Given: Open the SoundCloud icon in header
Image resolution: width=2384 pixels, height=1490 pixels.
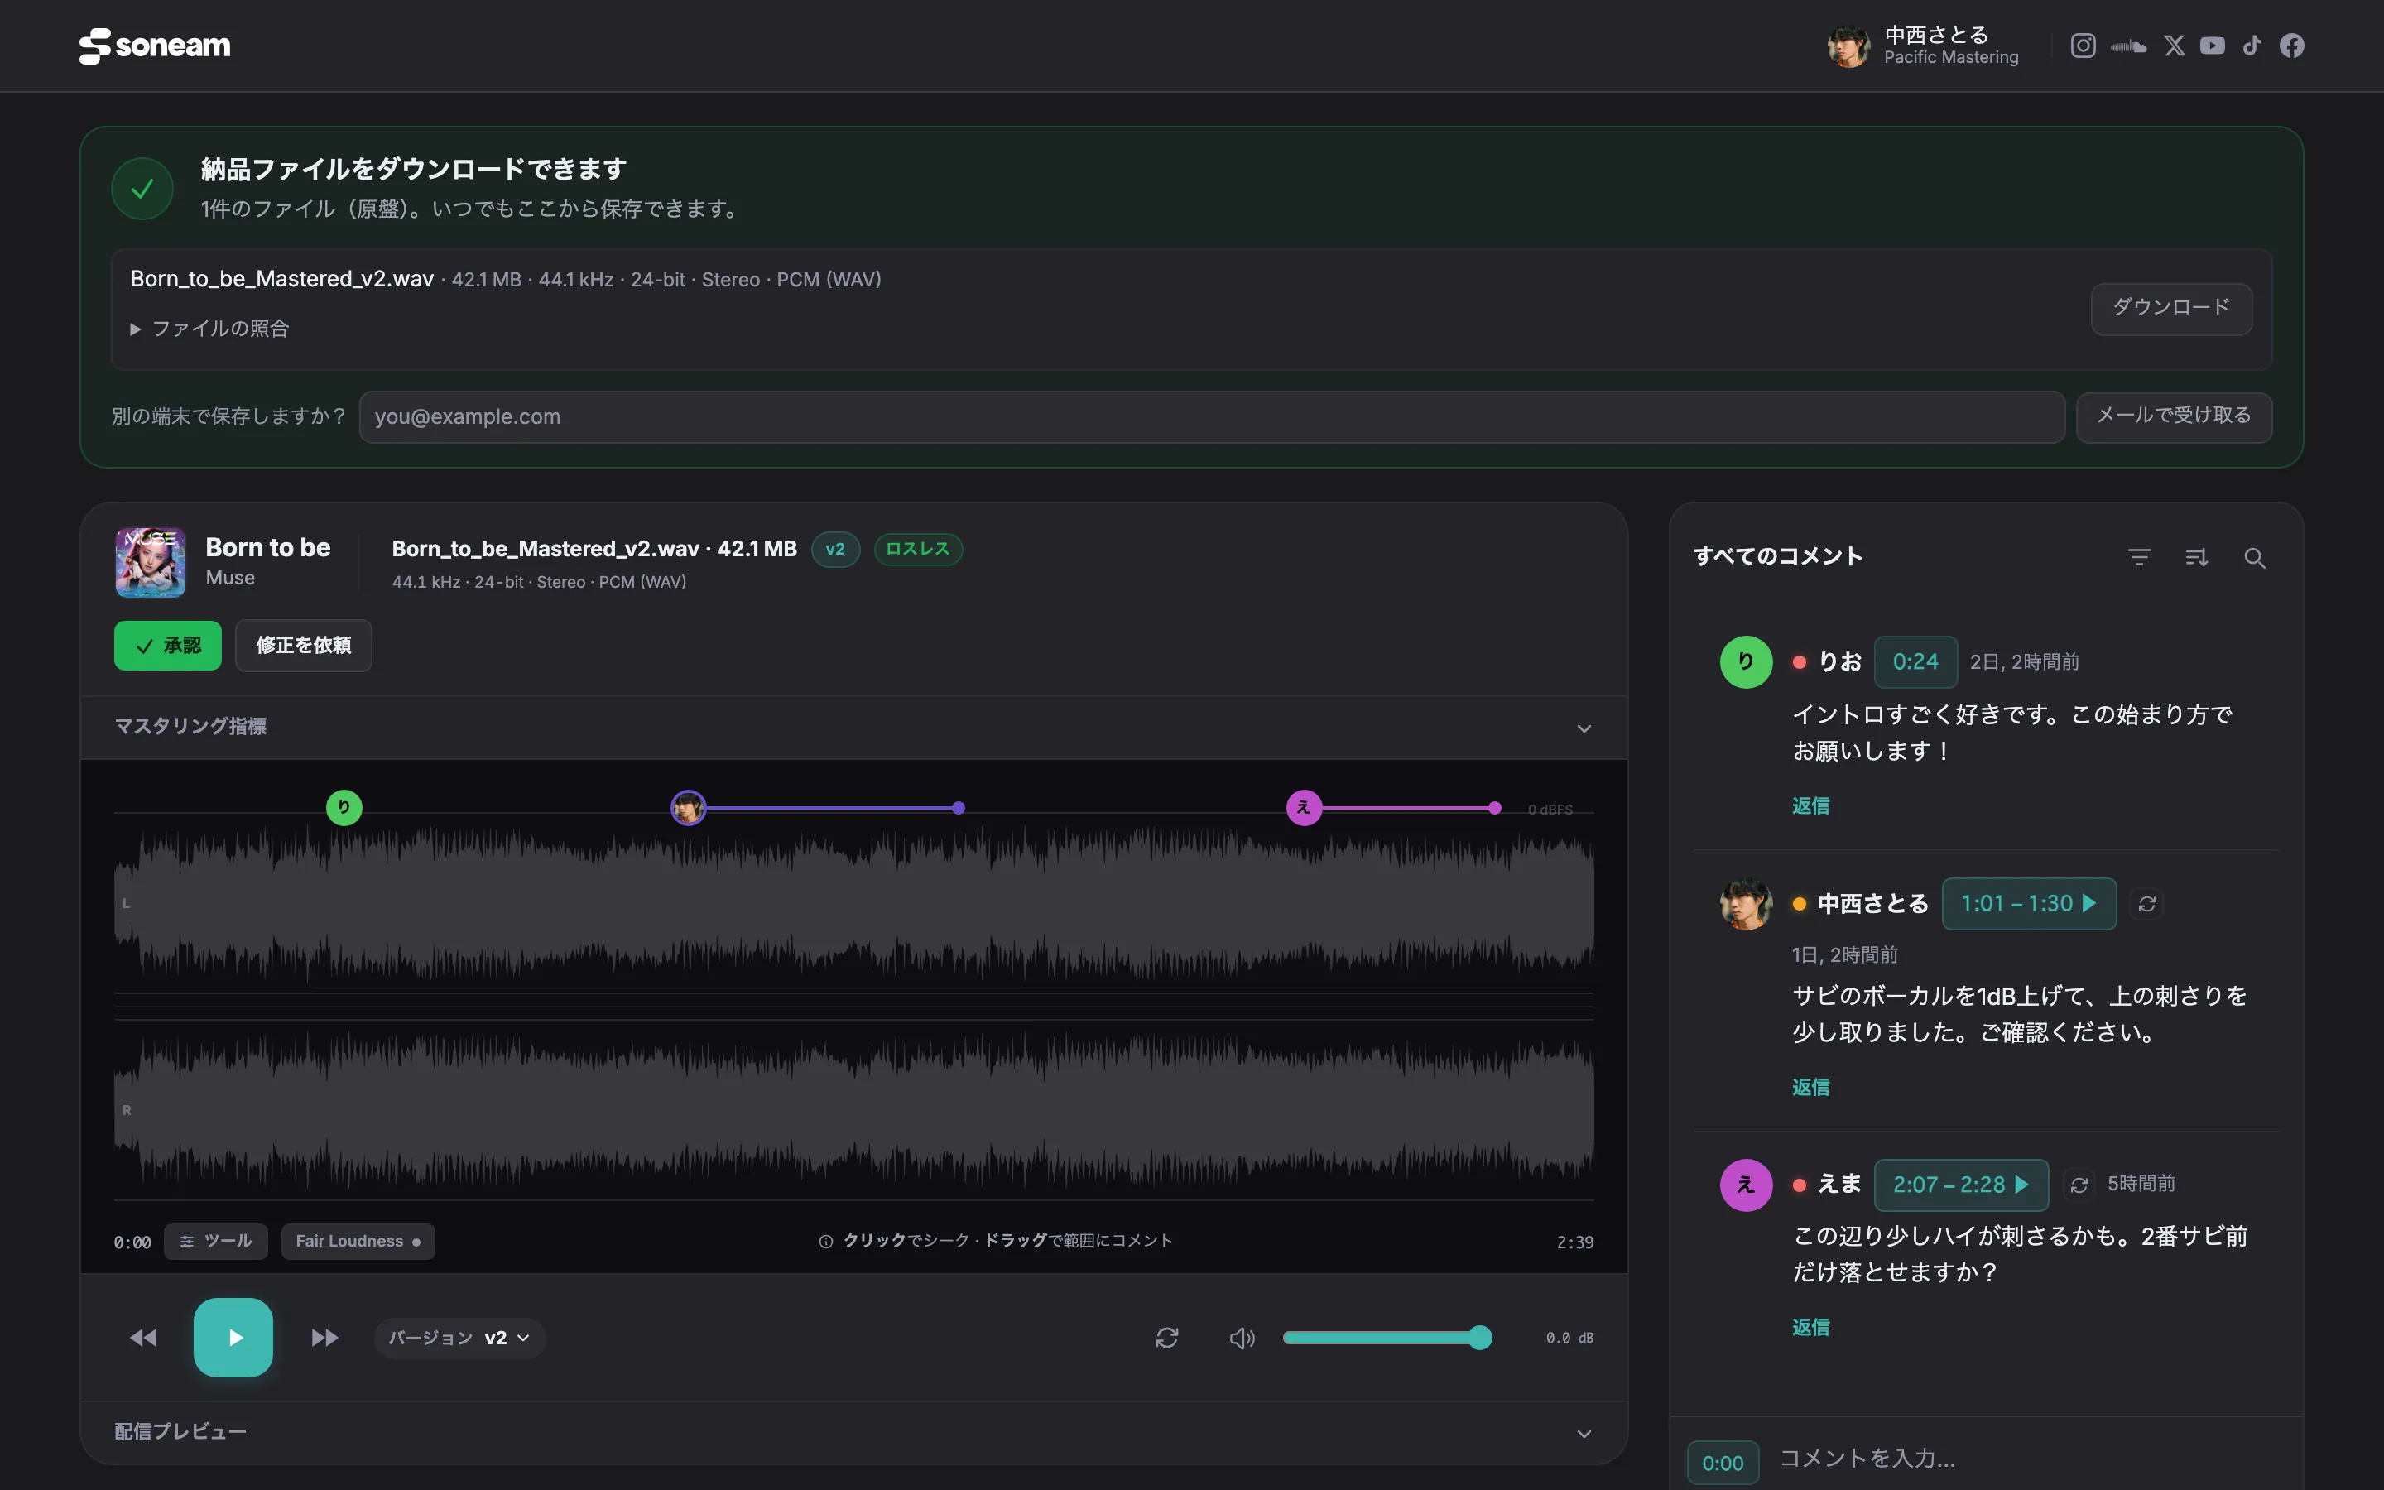Looking at the screenshot, I should click(x=2129, y=46).
